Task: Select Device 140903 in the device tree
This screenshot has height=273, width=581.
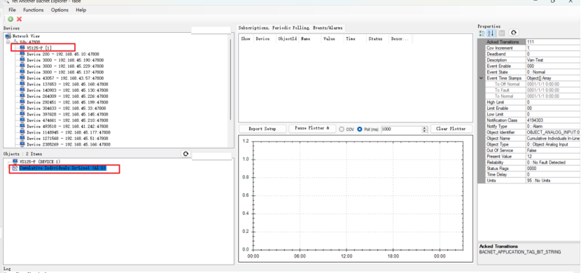Action: [67, 90]
